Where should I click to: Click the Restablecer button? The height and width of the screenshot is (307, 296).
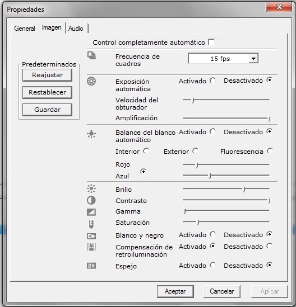(47, 92)
